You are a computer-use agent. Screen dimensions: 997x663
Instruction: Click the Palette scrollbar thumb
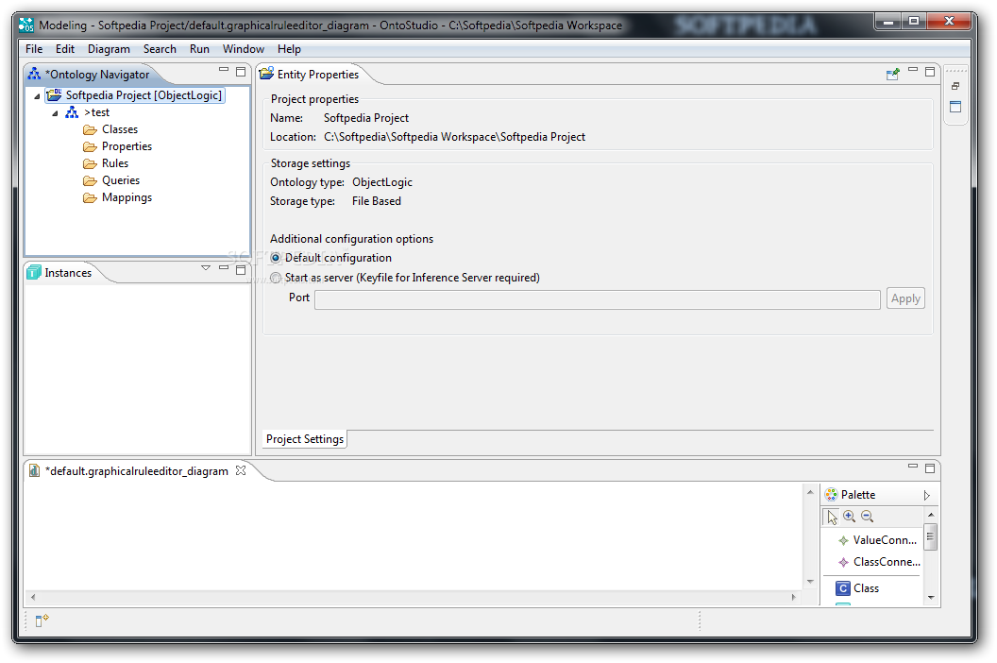[930, 536]
